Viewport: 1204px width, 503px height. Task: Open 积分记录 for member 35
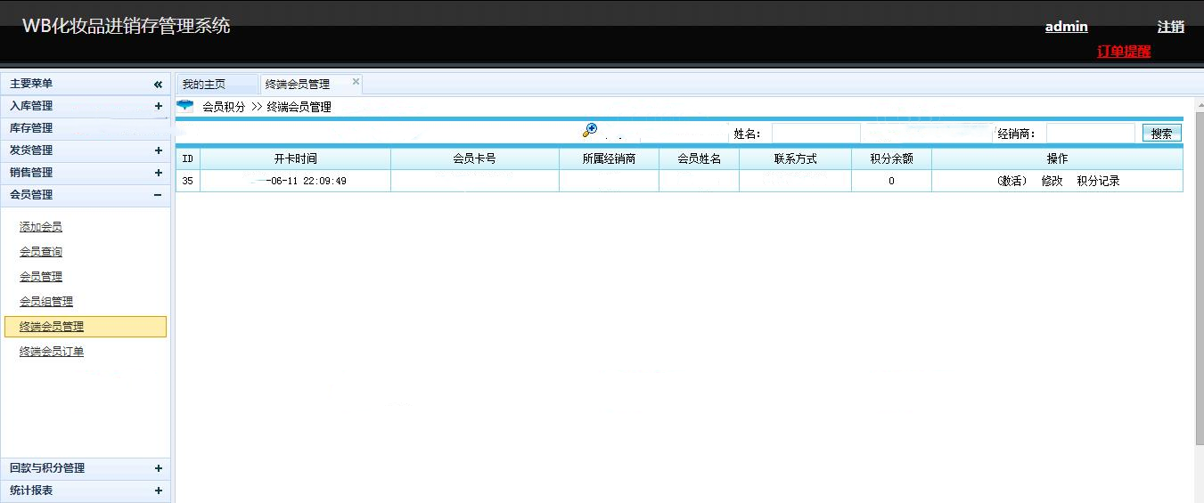coord(1098,181)
